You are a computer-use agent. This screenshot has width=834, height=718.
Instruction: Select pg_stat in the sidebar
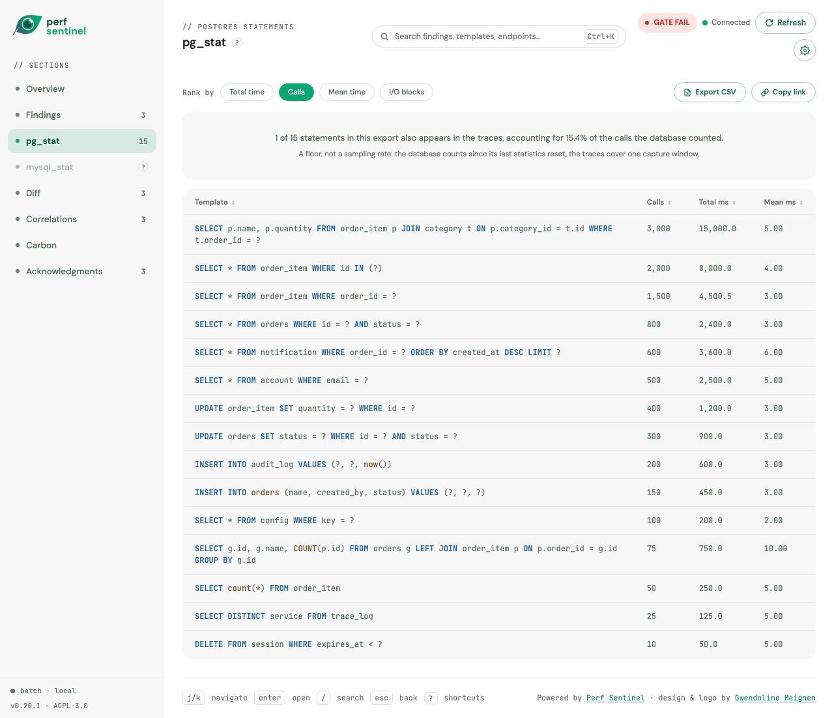[82, 141]
